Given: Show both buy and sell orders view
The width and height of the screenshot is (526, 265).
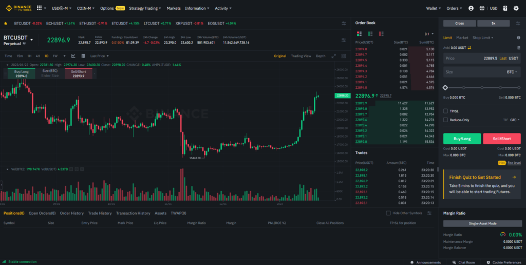Looking at the screenshot, I should click(359, 33).
